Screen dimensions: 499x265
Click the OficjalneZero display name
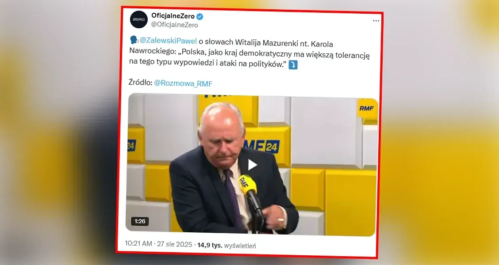click(x=173, y=15)
